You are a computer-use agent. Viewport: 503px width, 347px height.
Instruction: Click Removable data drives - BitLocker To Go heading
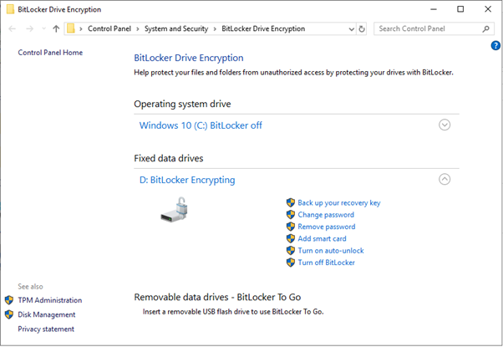tap(217, 297)
